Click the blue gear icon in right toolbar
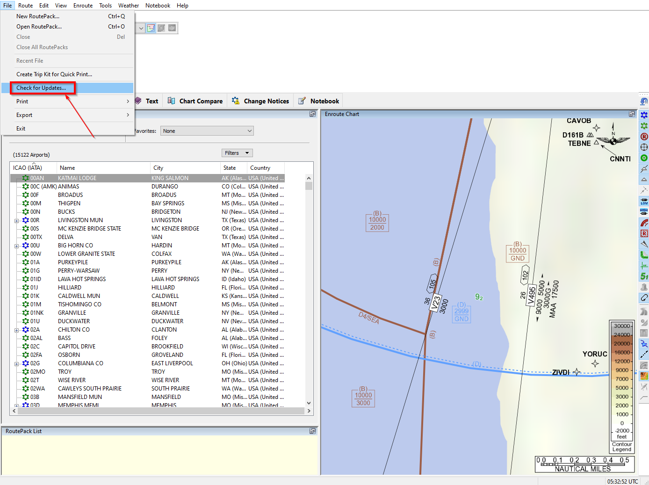The width and height of the screenshot is (649, 485). (x=644, y=115)
